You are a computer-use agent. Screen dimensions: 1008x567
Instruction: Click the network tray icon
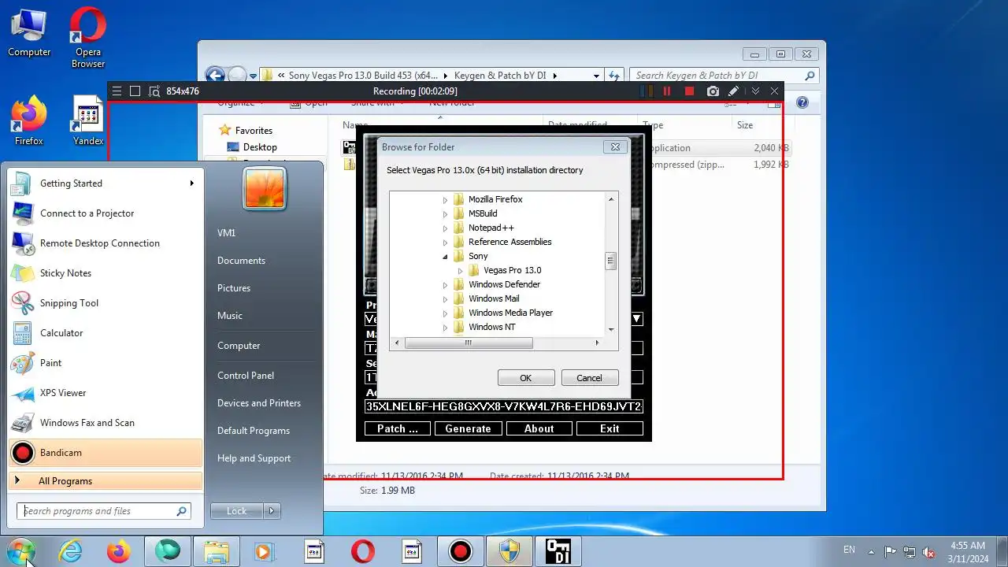coord(910,552)
